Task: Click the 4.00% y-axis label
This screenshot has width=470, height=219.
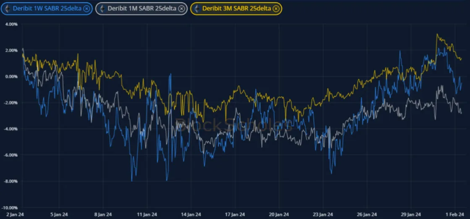Action: click(11, 24)
